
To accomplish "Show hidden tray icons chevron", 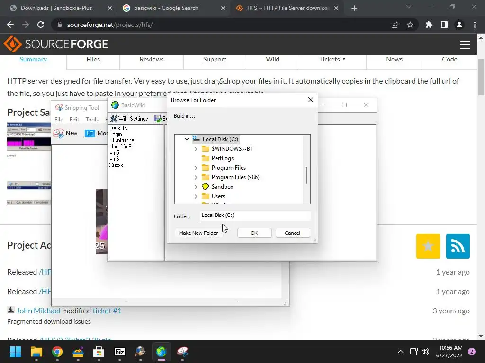I will (401, 352).
